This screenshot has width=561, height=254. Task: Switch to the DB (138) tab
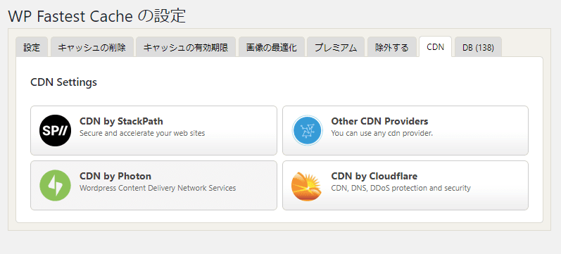(x=478, y=47)
